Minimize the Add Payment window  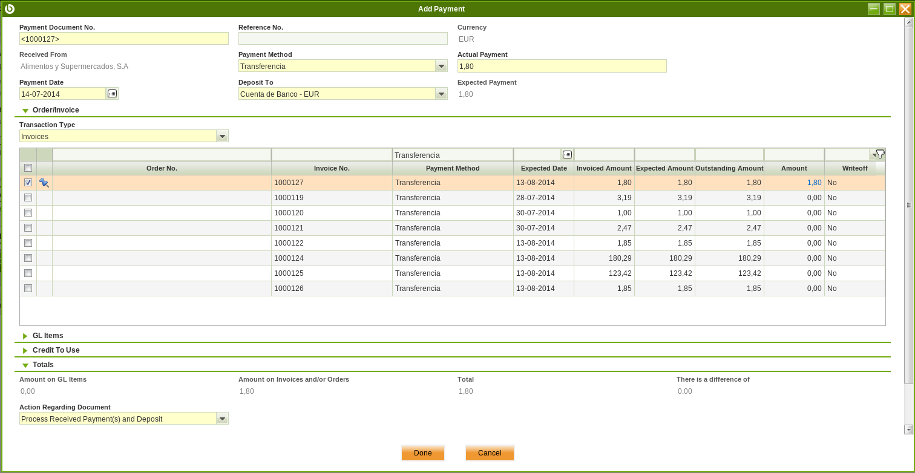873,8
